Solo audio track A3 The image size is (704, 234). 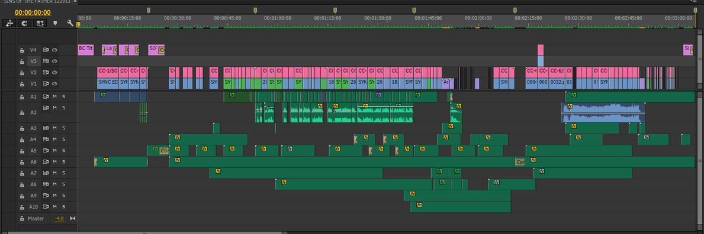click(x=64, y=128)
